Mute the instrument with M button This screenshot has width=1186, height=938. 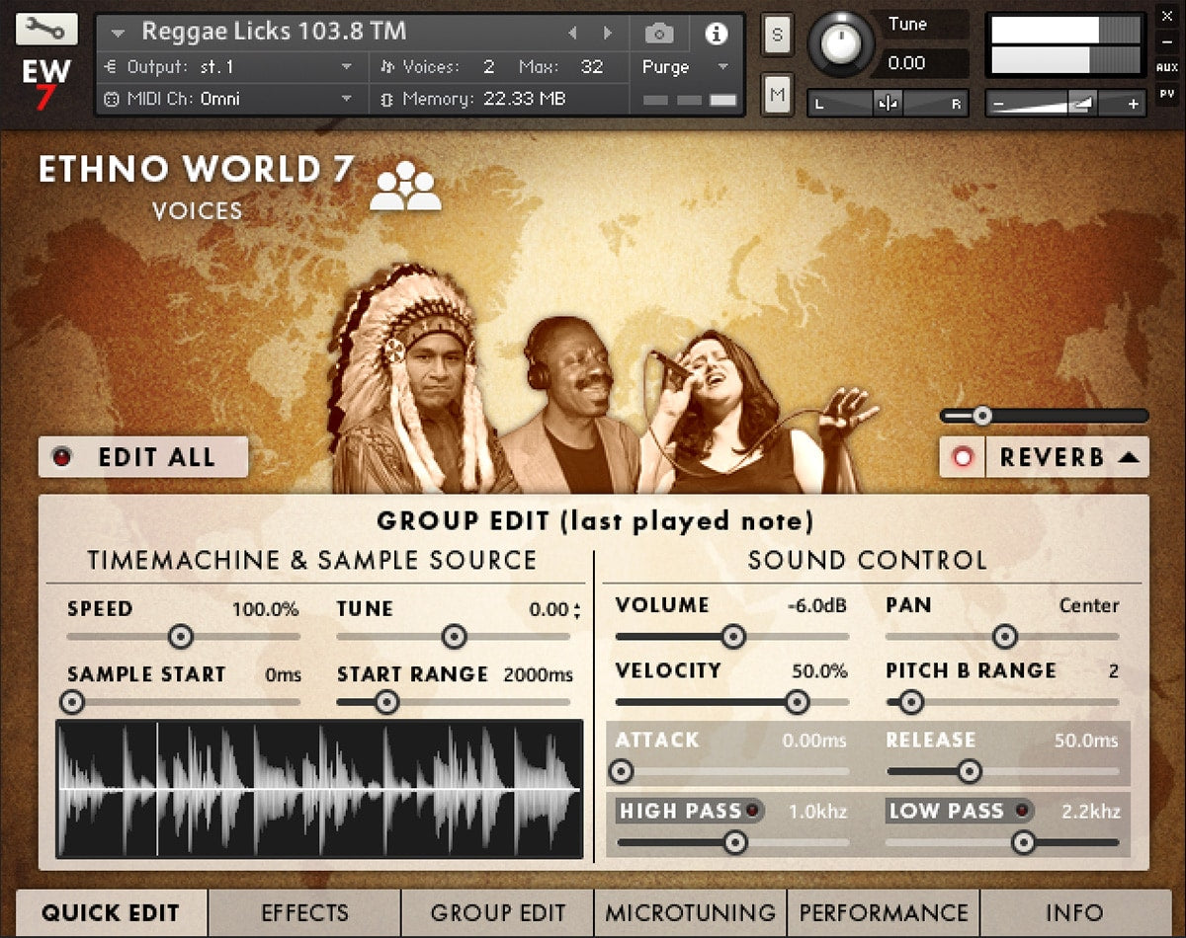point(777,96)
